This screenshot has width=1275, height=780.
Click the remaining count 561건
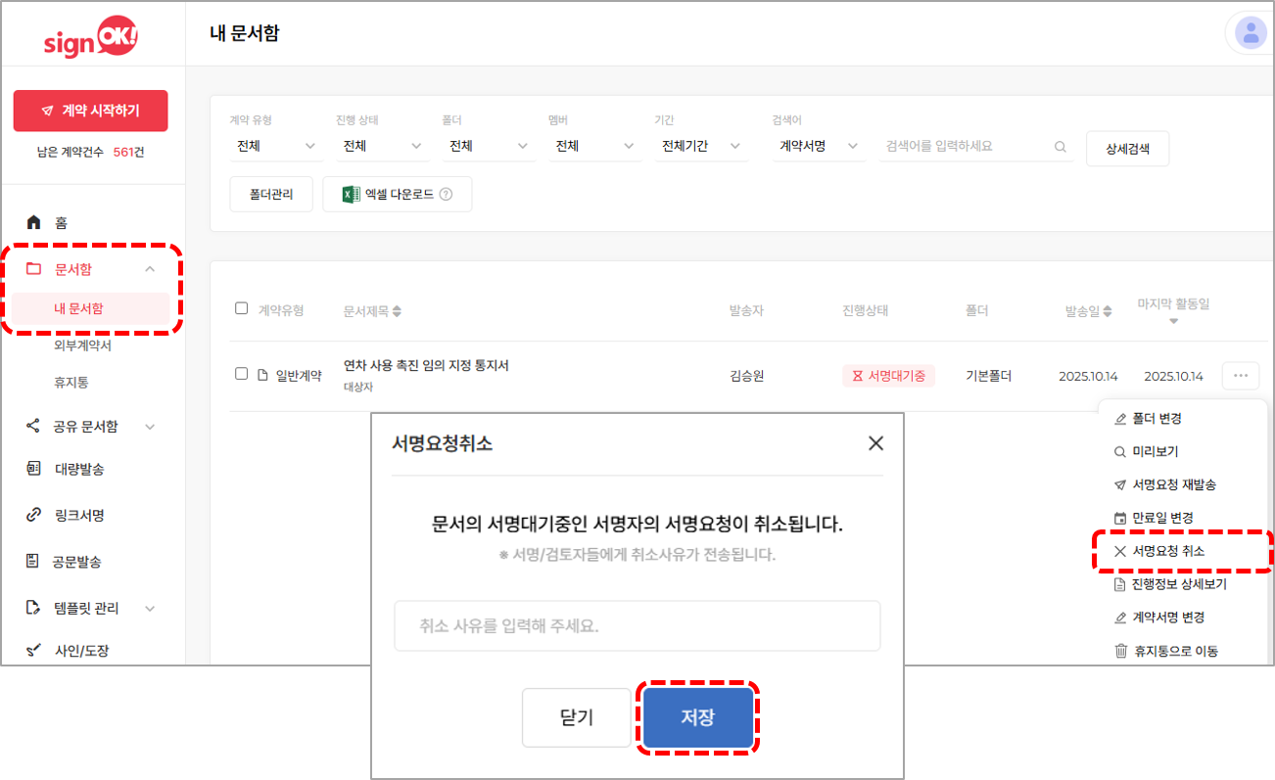(129, 152)
